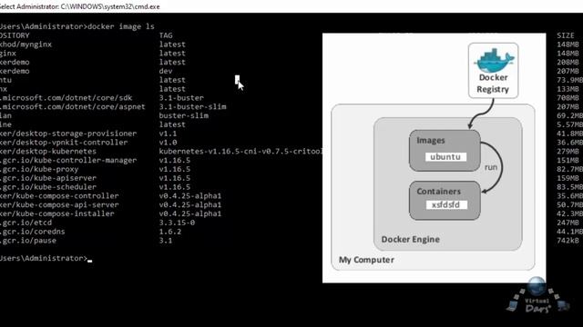583x327 pixels.
Task: Click the '3.1-buster-slim' tag text
Action: pos(192,107)
